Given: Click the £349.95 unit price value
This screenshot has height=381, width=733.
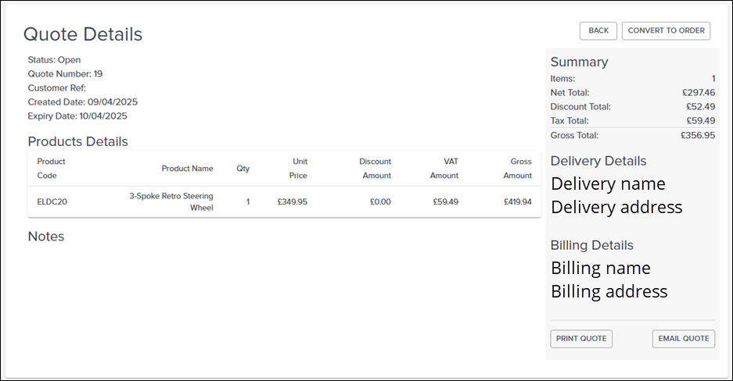Looking at the screenshot, I should (x=292, y=201).
